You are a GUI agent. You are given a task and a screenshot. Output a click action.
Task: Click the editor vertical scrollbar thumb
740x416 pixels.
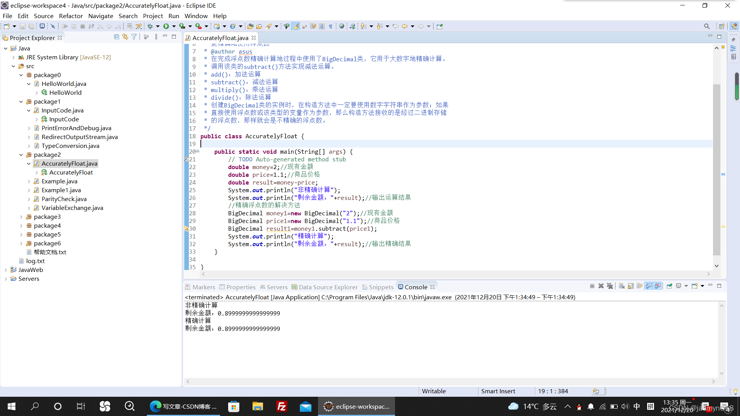(716, 169)
